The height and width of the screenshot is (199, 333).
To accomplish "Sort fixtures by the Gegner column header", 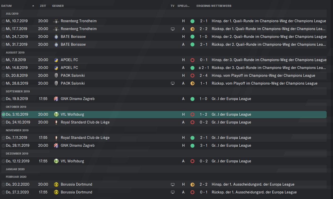I will tap(58, 6).
